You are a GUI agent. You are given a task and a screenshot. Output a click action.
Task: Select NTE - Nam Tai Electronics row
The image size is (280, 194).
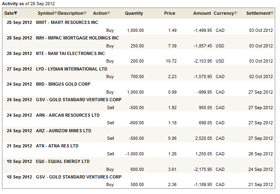[x=70, y=53]
